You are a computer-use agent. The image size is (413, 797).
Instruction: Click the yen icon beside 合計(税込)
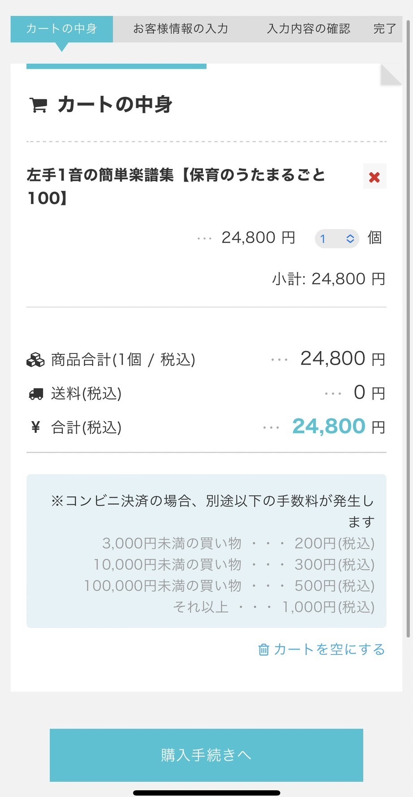[36, 427]
